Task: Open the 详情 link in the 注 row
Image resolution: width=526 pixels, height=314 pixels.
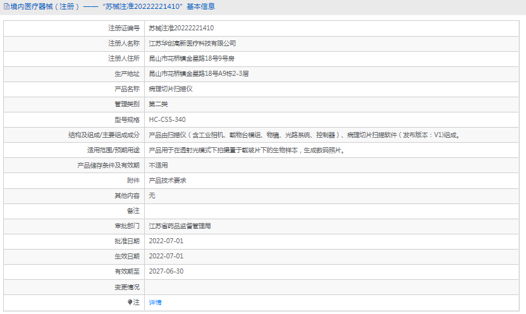Action: click(x=155, y=302)
